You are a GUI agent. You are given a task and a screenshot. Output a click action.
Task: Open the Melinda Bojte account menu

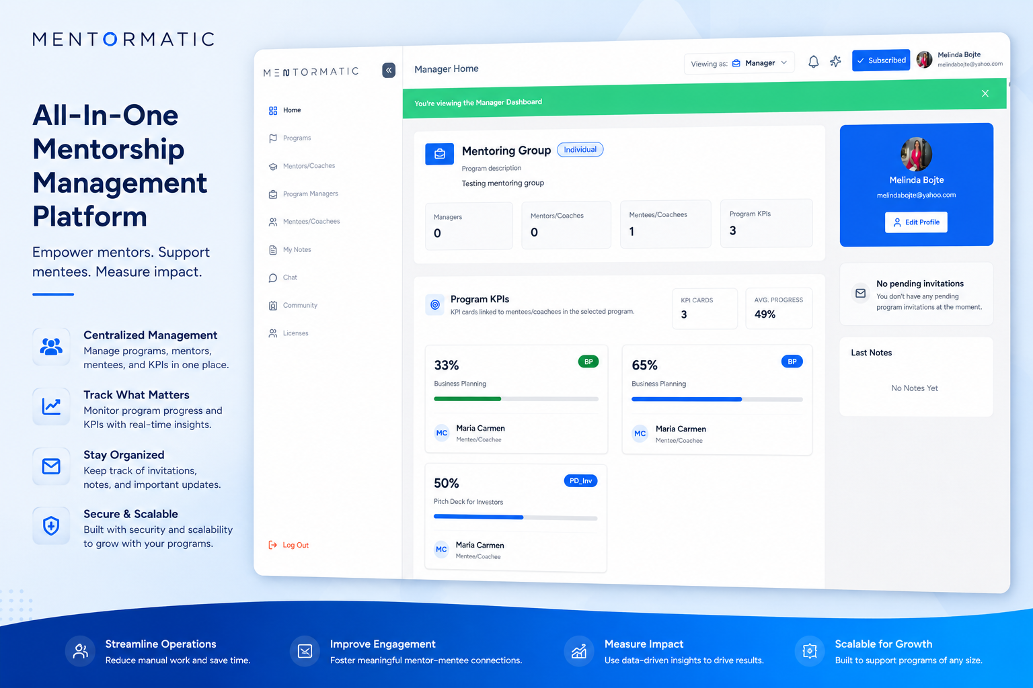(x=960, y=59)
